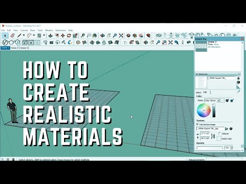Choose the Line pencil tool
The height and width of the screenshot is (184, 246).
click(x=19, y=36)
